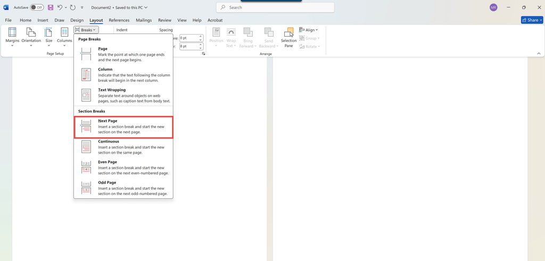Switch to the Home tab
545x261 pixels.
click(26, 20)
